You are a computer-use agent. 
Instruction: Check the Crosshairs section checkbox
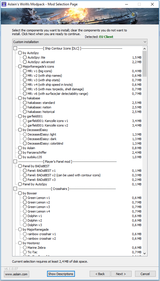(15, 189)
